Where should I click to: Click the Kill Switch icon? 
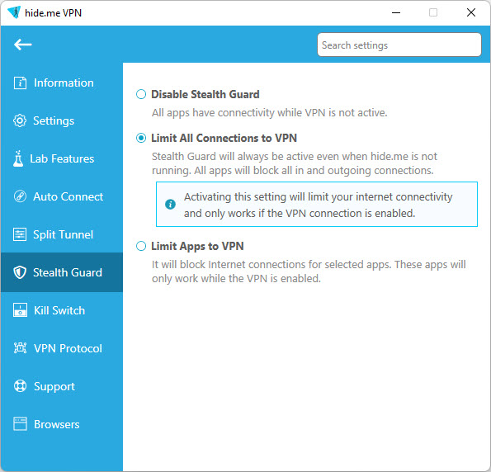point(20,310)
